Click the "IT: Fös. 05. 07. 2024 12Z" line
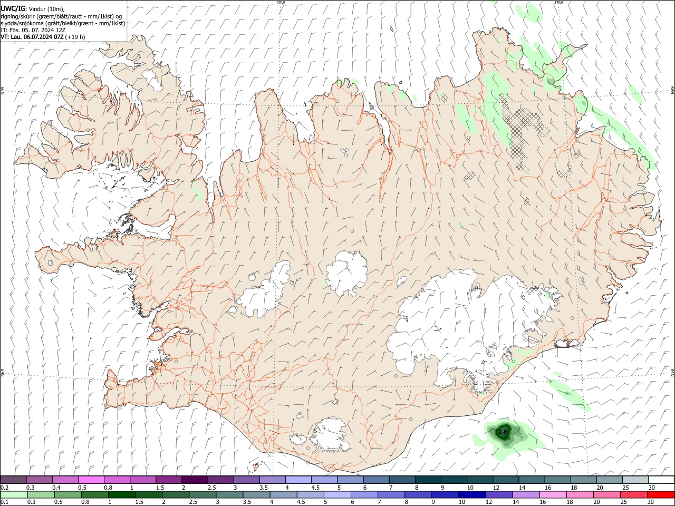Screen dimensions: 675x506 (33, 30)
